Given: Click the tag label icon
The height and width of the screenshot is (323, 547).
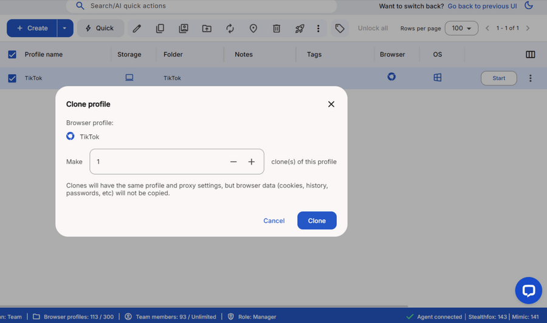Looking at the screenshot, I should tap(340, 29).
